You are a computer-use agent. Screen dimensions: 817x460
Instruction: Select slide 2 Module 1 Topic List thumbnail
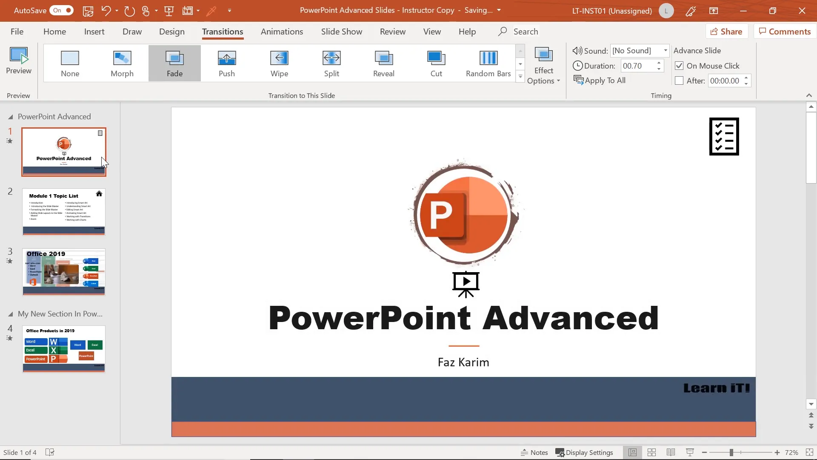[x=64, y=212]
